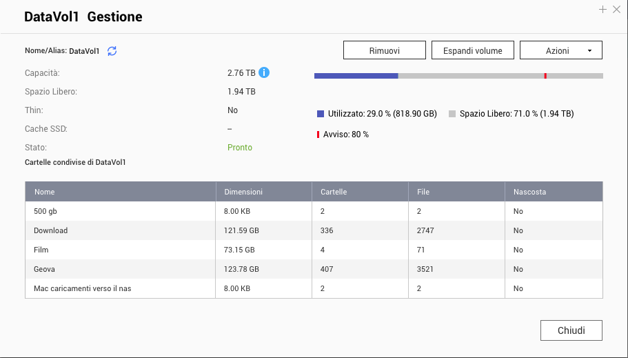Viewport: 628px width, 358px height.
Task: Sort by the Dimensioni column header
Action: pyautogui.click(x=243, y=192)
